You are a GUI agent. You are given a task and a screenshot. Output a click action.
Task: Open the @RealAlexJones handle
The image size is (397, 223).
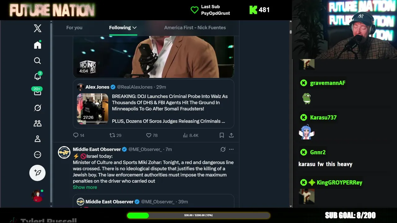135,87
